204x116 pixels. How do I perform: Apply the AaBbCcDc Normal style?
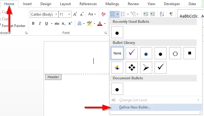[x=189, y=16]
